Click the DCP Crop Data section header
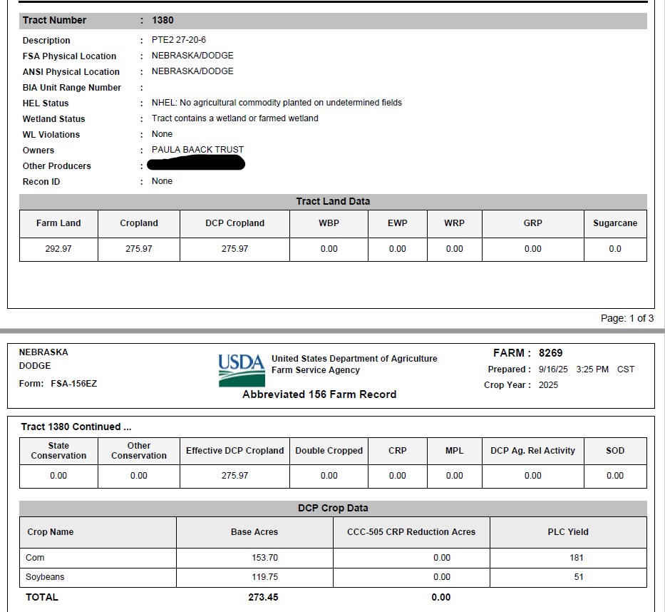Viewport: 665px width, 612px height. (333, 508)
